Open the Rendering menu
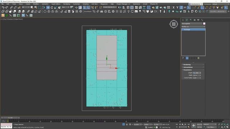 pyautogui.click(x=66, y=4)
